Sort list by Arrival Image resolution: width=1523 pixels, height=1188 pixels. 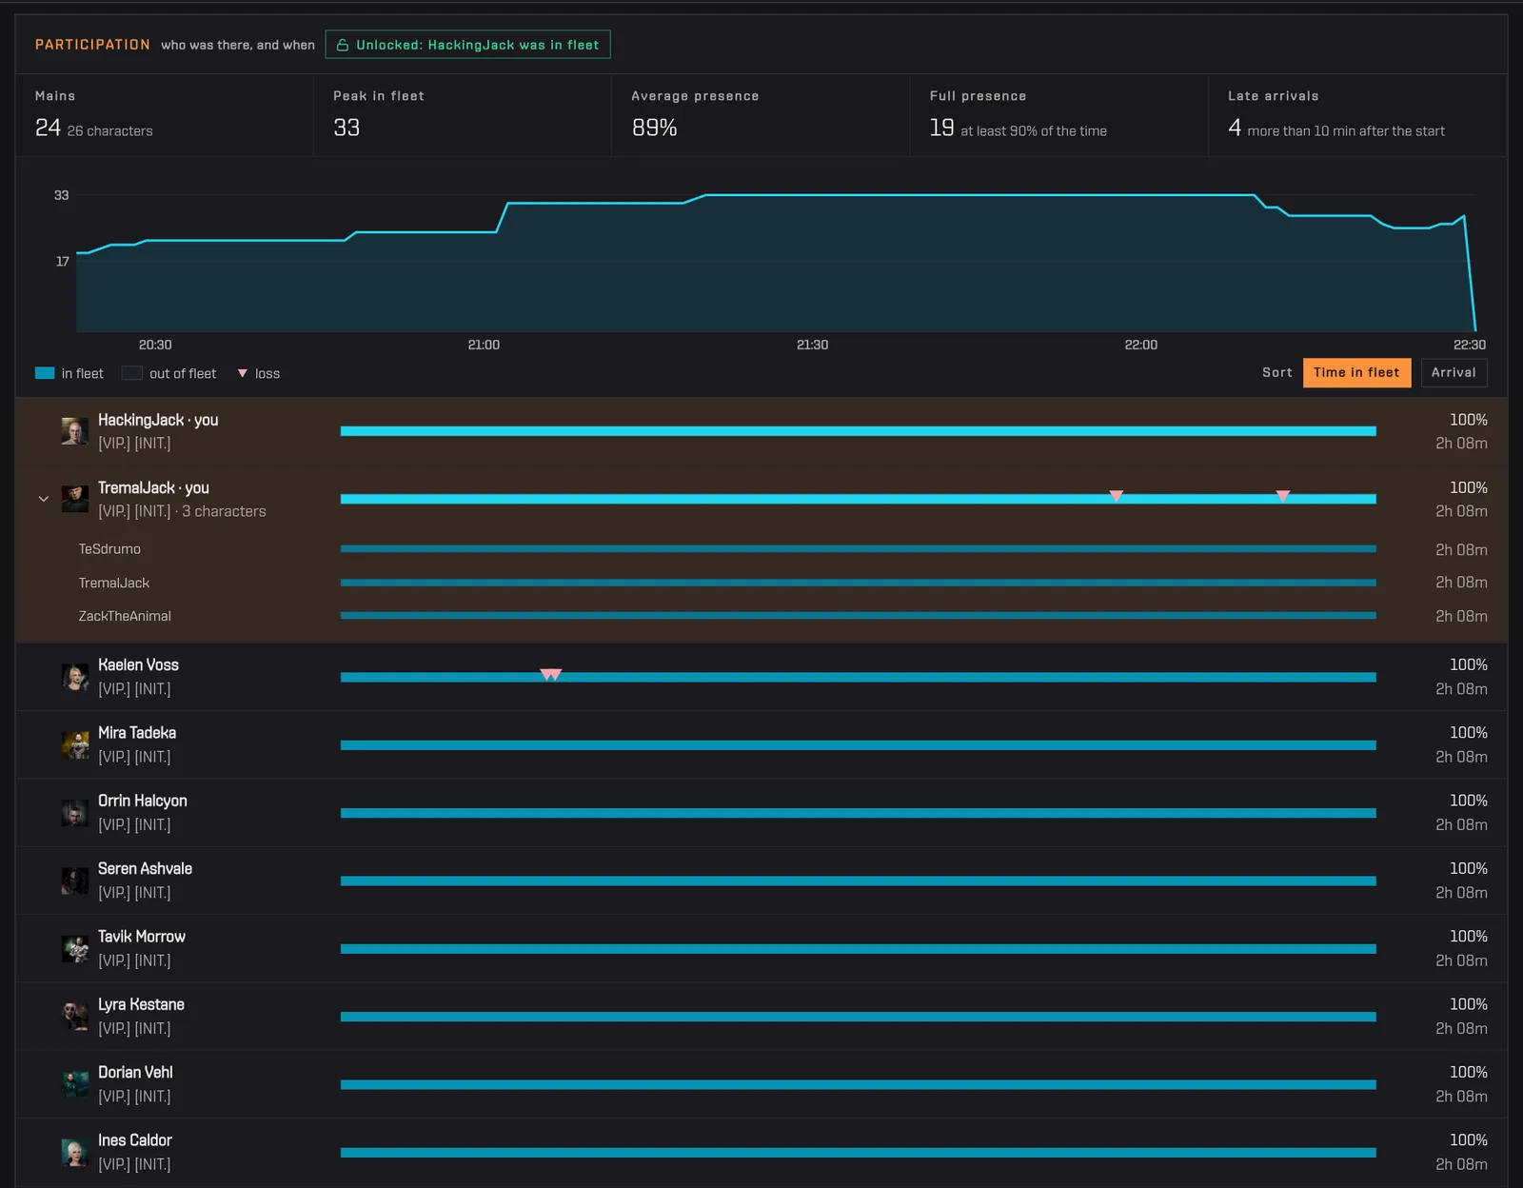(1454, 372)
